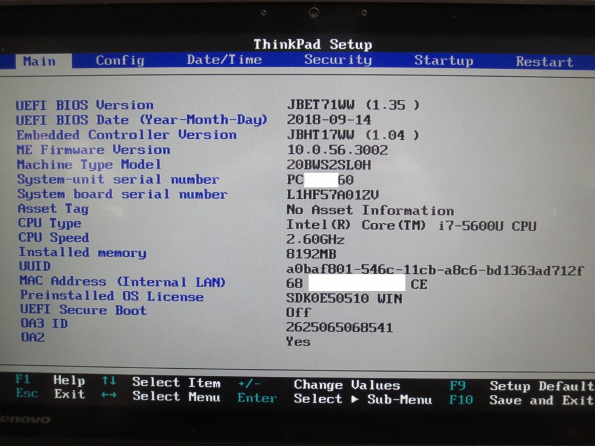Screen dimensions: 595x446
Task: Click the 2.60GHz value
Action: click(x=316, y=240)
